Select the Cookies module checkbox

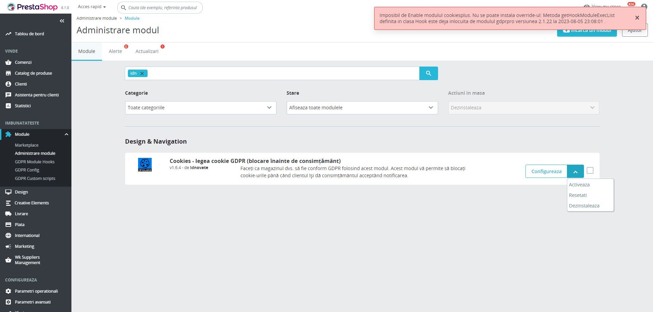(590, 170)
